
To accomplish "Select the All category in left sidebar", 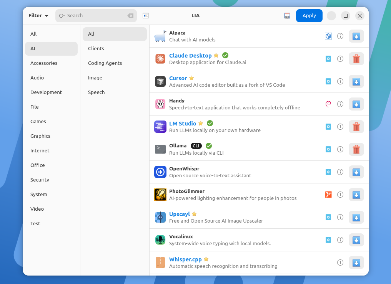I will (51, 34).
